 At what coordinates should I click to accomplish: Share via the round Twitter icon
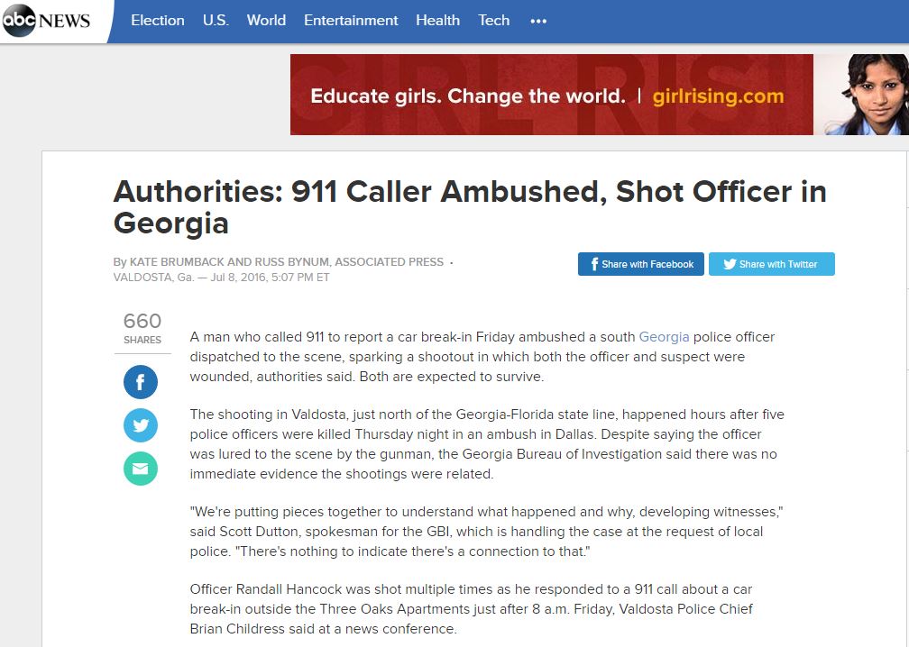point(141,425)
